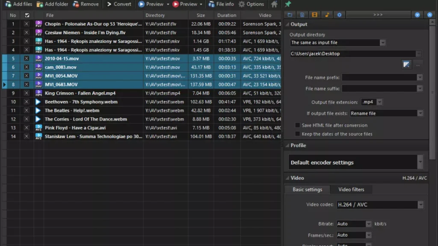
Task: Sort by the Directory column header
Action: [x=165, y=15]
